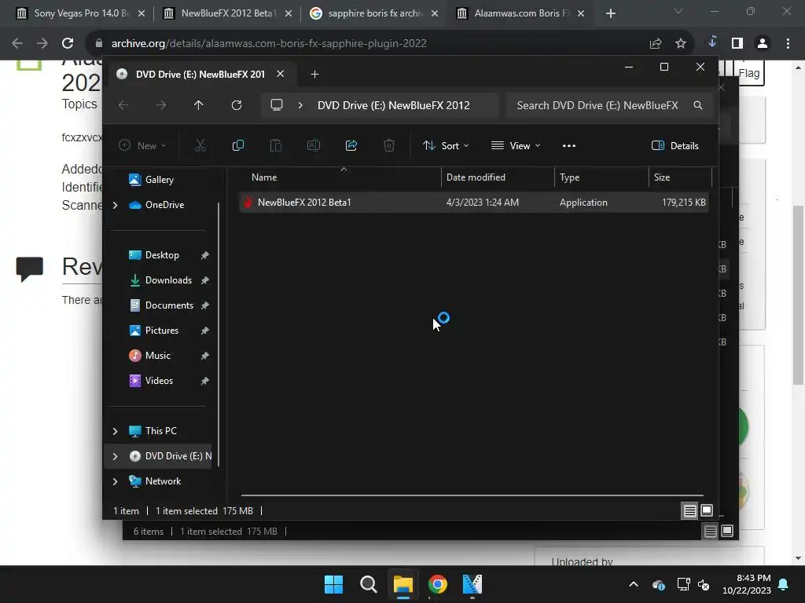The width and height of the screenshot is (805, 603).
Task: Open Chrome three-dot menu
Action: click(x=788, y=43)
